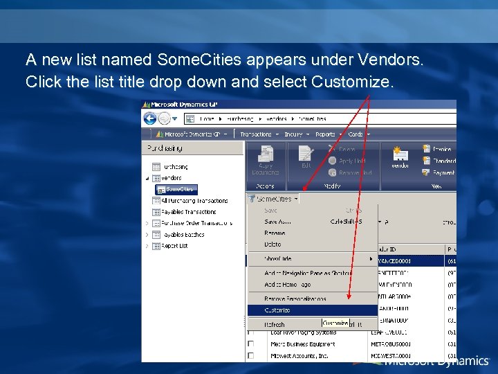This screenshot has height=374, width=498.
Task: Select Purchase Order Transactions list
Action: click(x=192, y=223)
